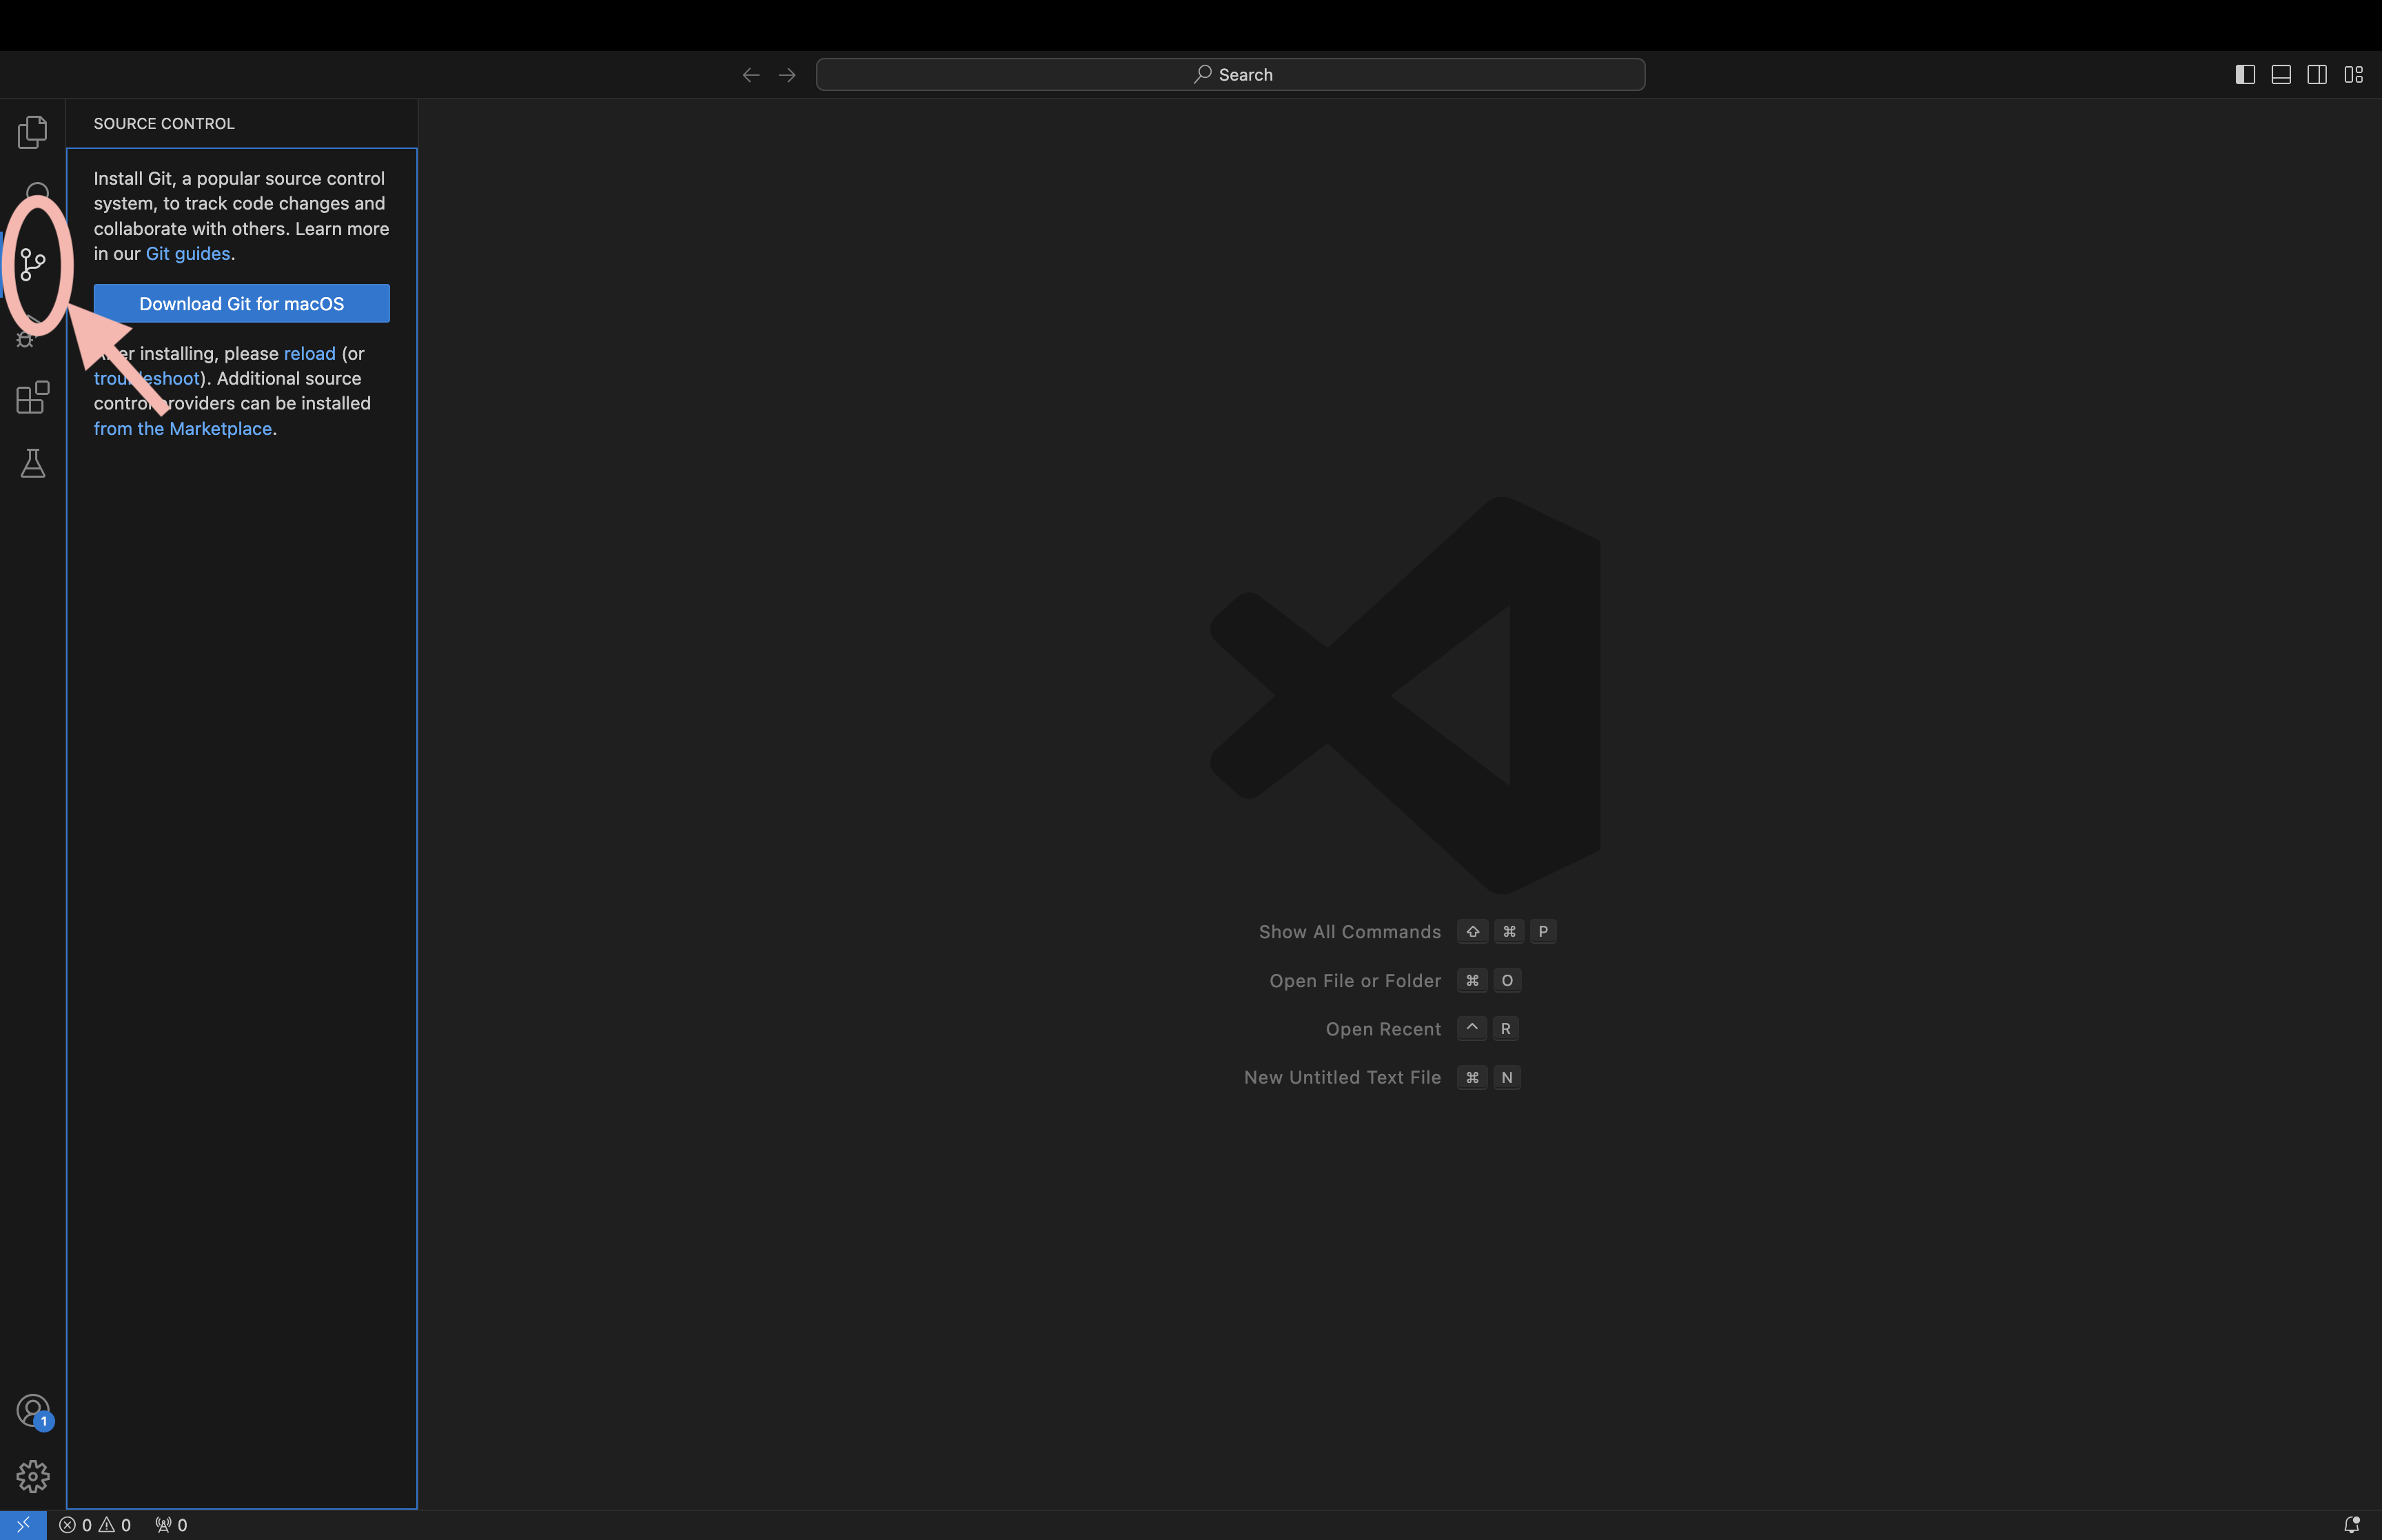The image size is (2382, 1540).
Task: Click the Download Git for macOS button
Action: [x=242, y=304]
